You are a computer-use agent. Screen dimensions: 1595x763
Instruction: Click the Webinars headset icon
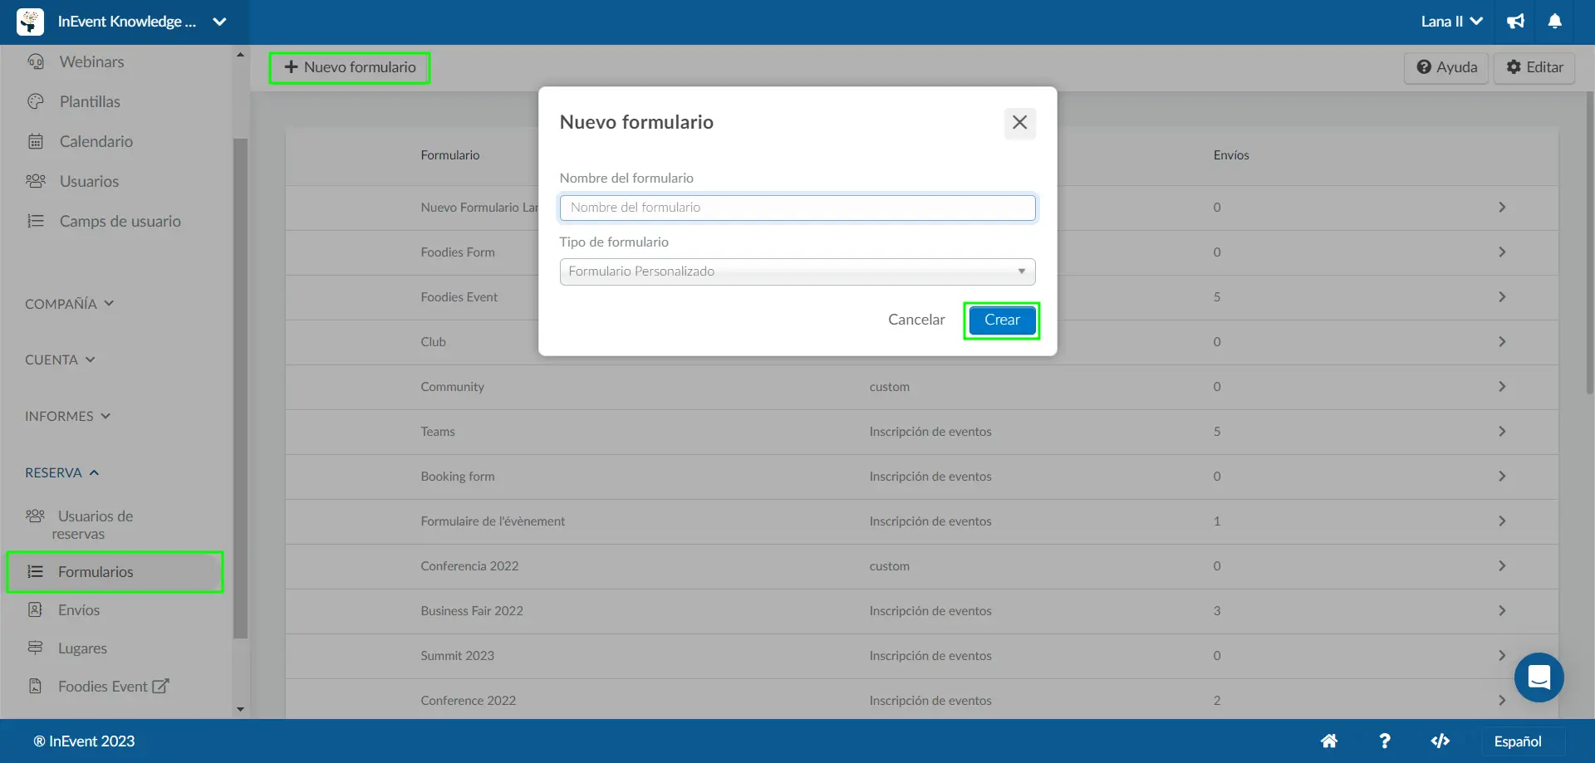[36, 62]
